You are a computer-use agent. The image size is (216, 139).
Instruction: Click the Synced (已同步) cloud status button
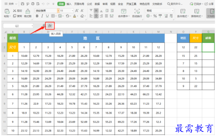click(196, 4)
